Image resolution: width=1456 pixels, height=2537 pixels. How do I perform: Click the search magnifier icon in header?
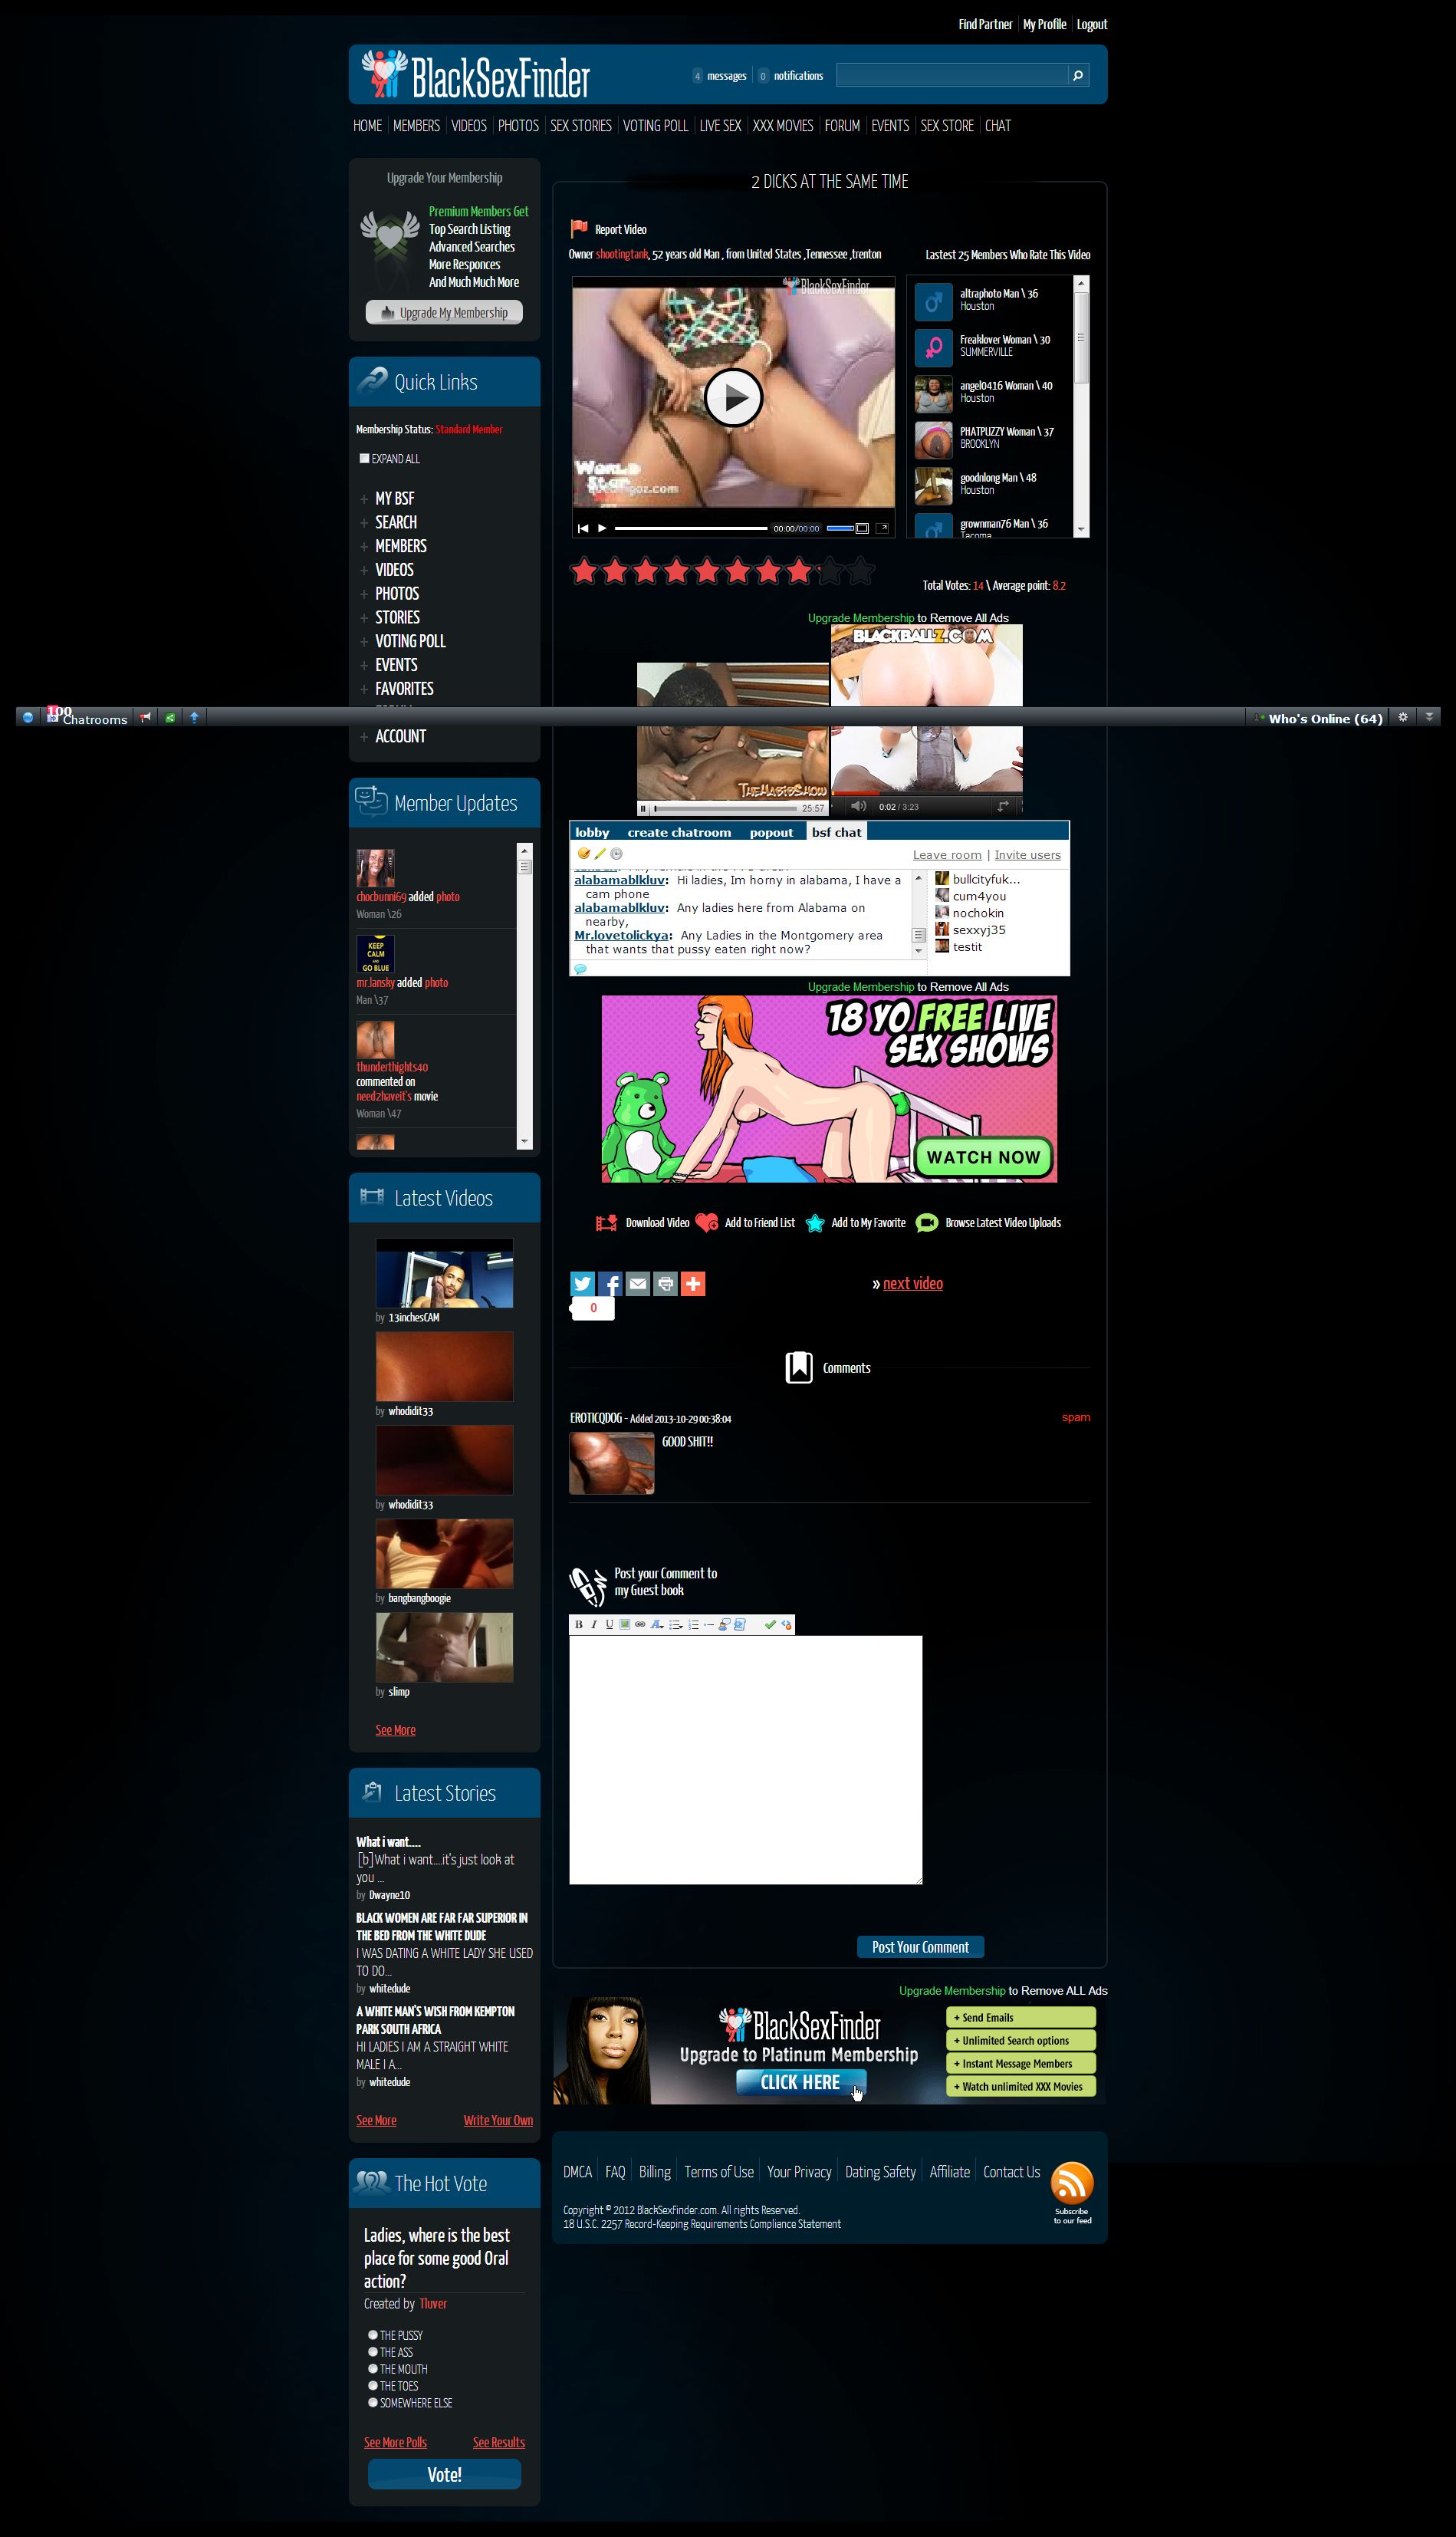[x=1077, y=75]
